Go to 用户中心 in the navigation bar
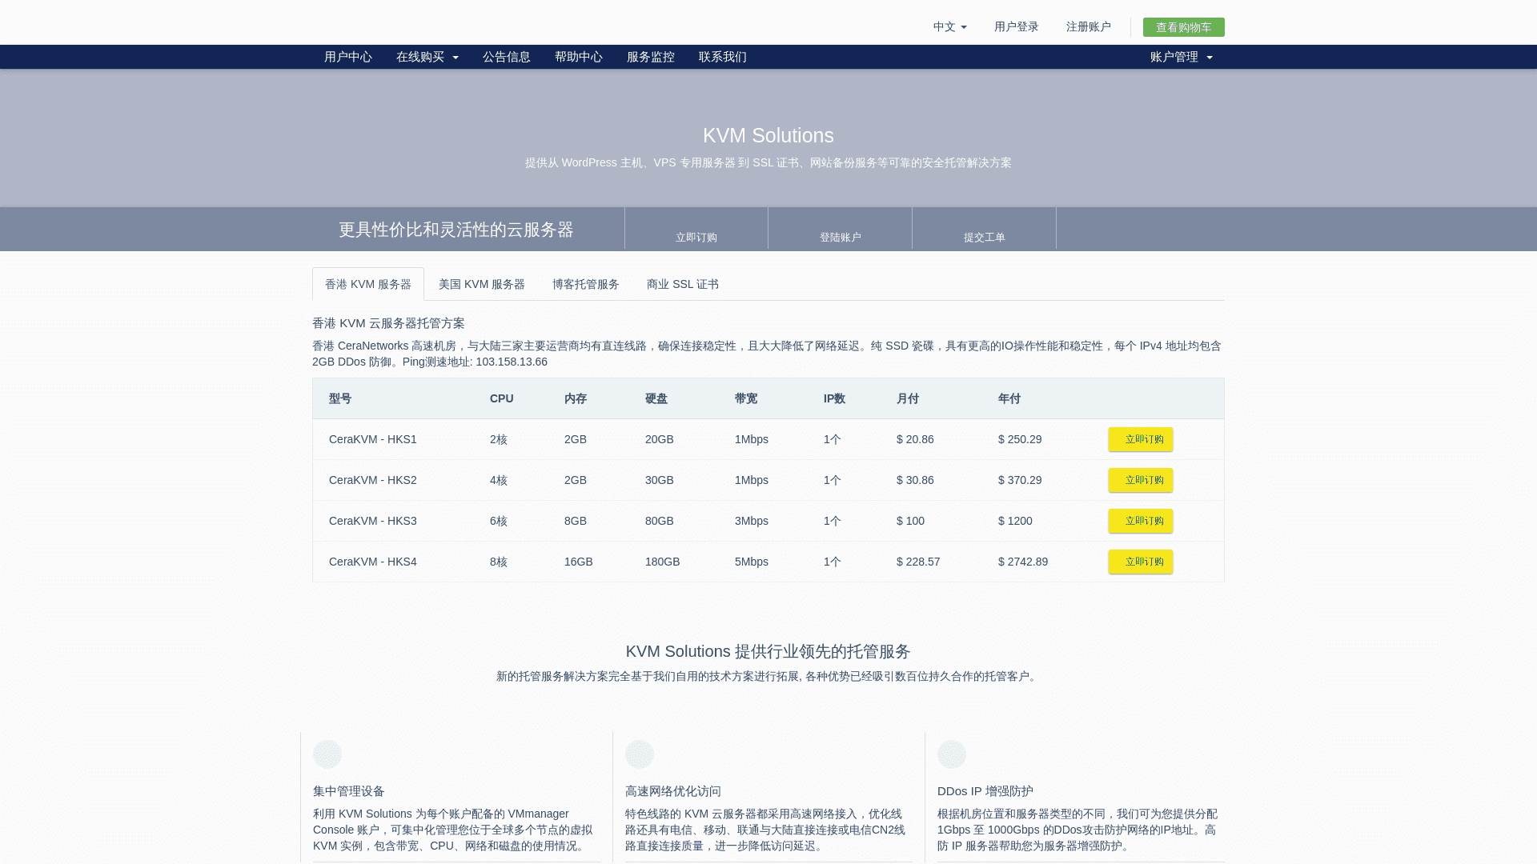The image size is (1537, 864). click(x=347, y=57)
